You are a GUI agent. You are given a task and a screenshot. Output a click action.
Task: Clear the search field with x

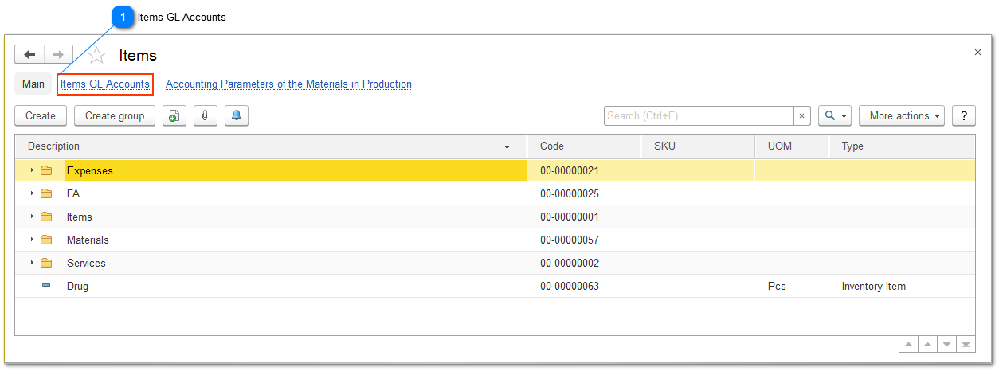[801, 116]
